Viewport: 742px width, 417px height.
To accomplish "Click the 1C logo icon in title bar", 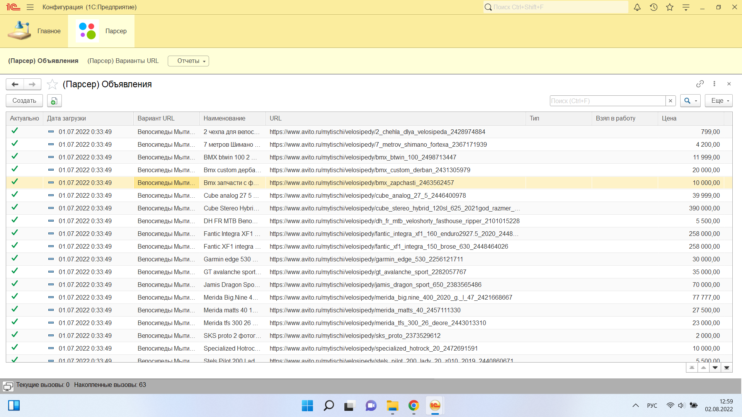I will pyautogui.click(x=13, y=7).
